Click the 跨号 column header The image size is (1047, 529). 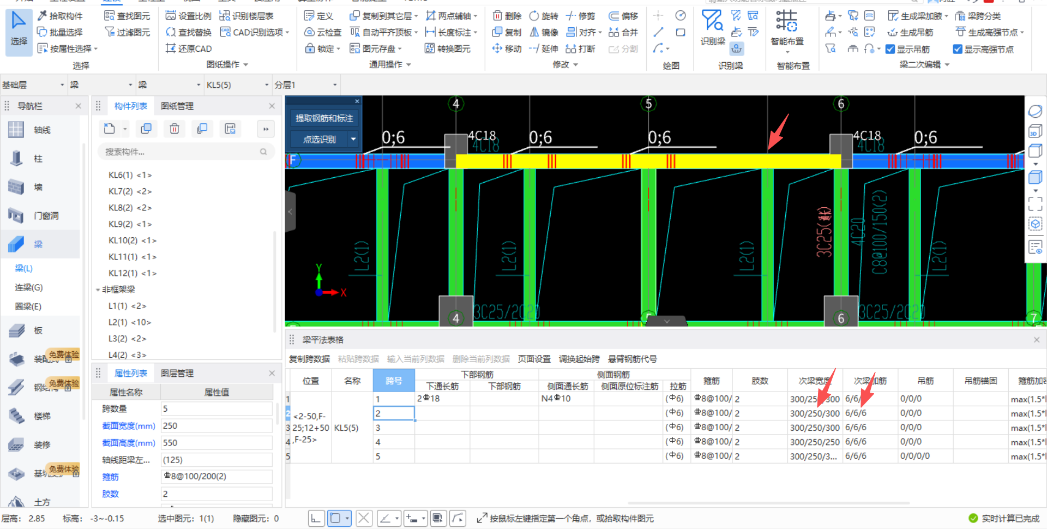(394, 381)
